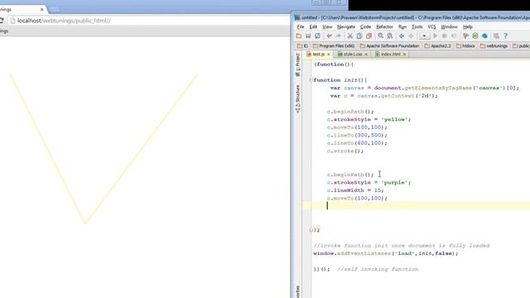Close the browser tab
Screen dimensions: 530x298
coord(41,9)
